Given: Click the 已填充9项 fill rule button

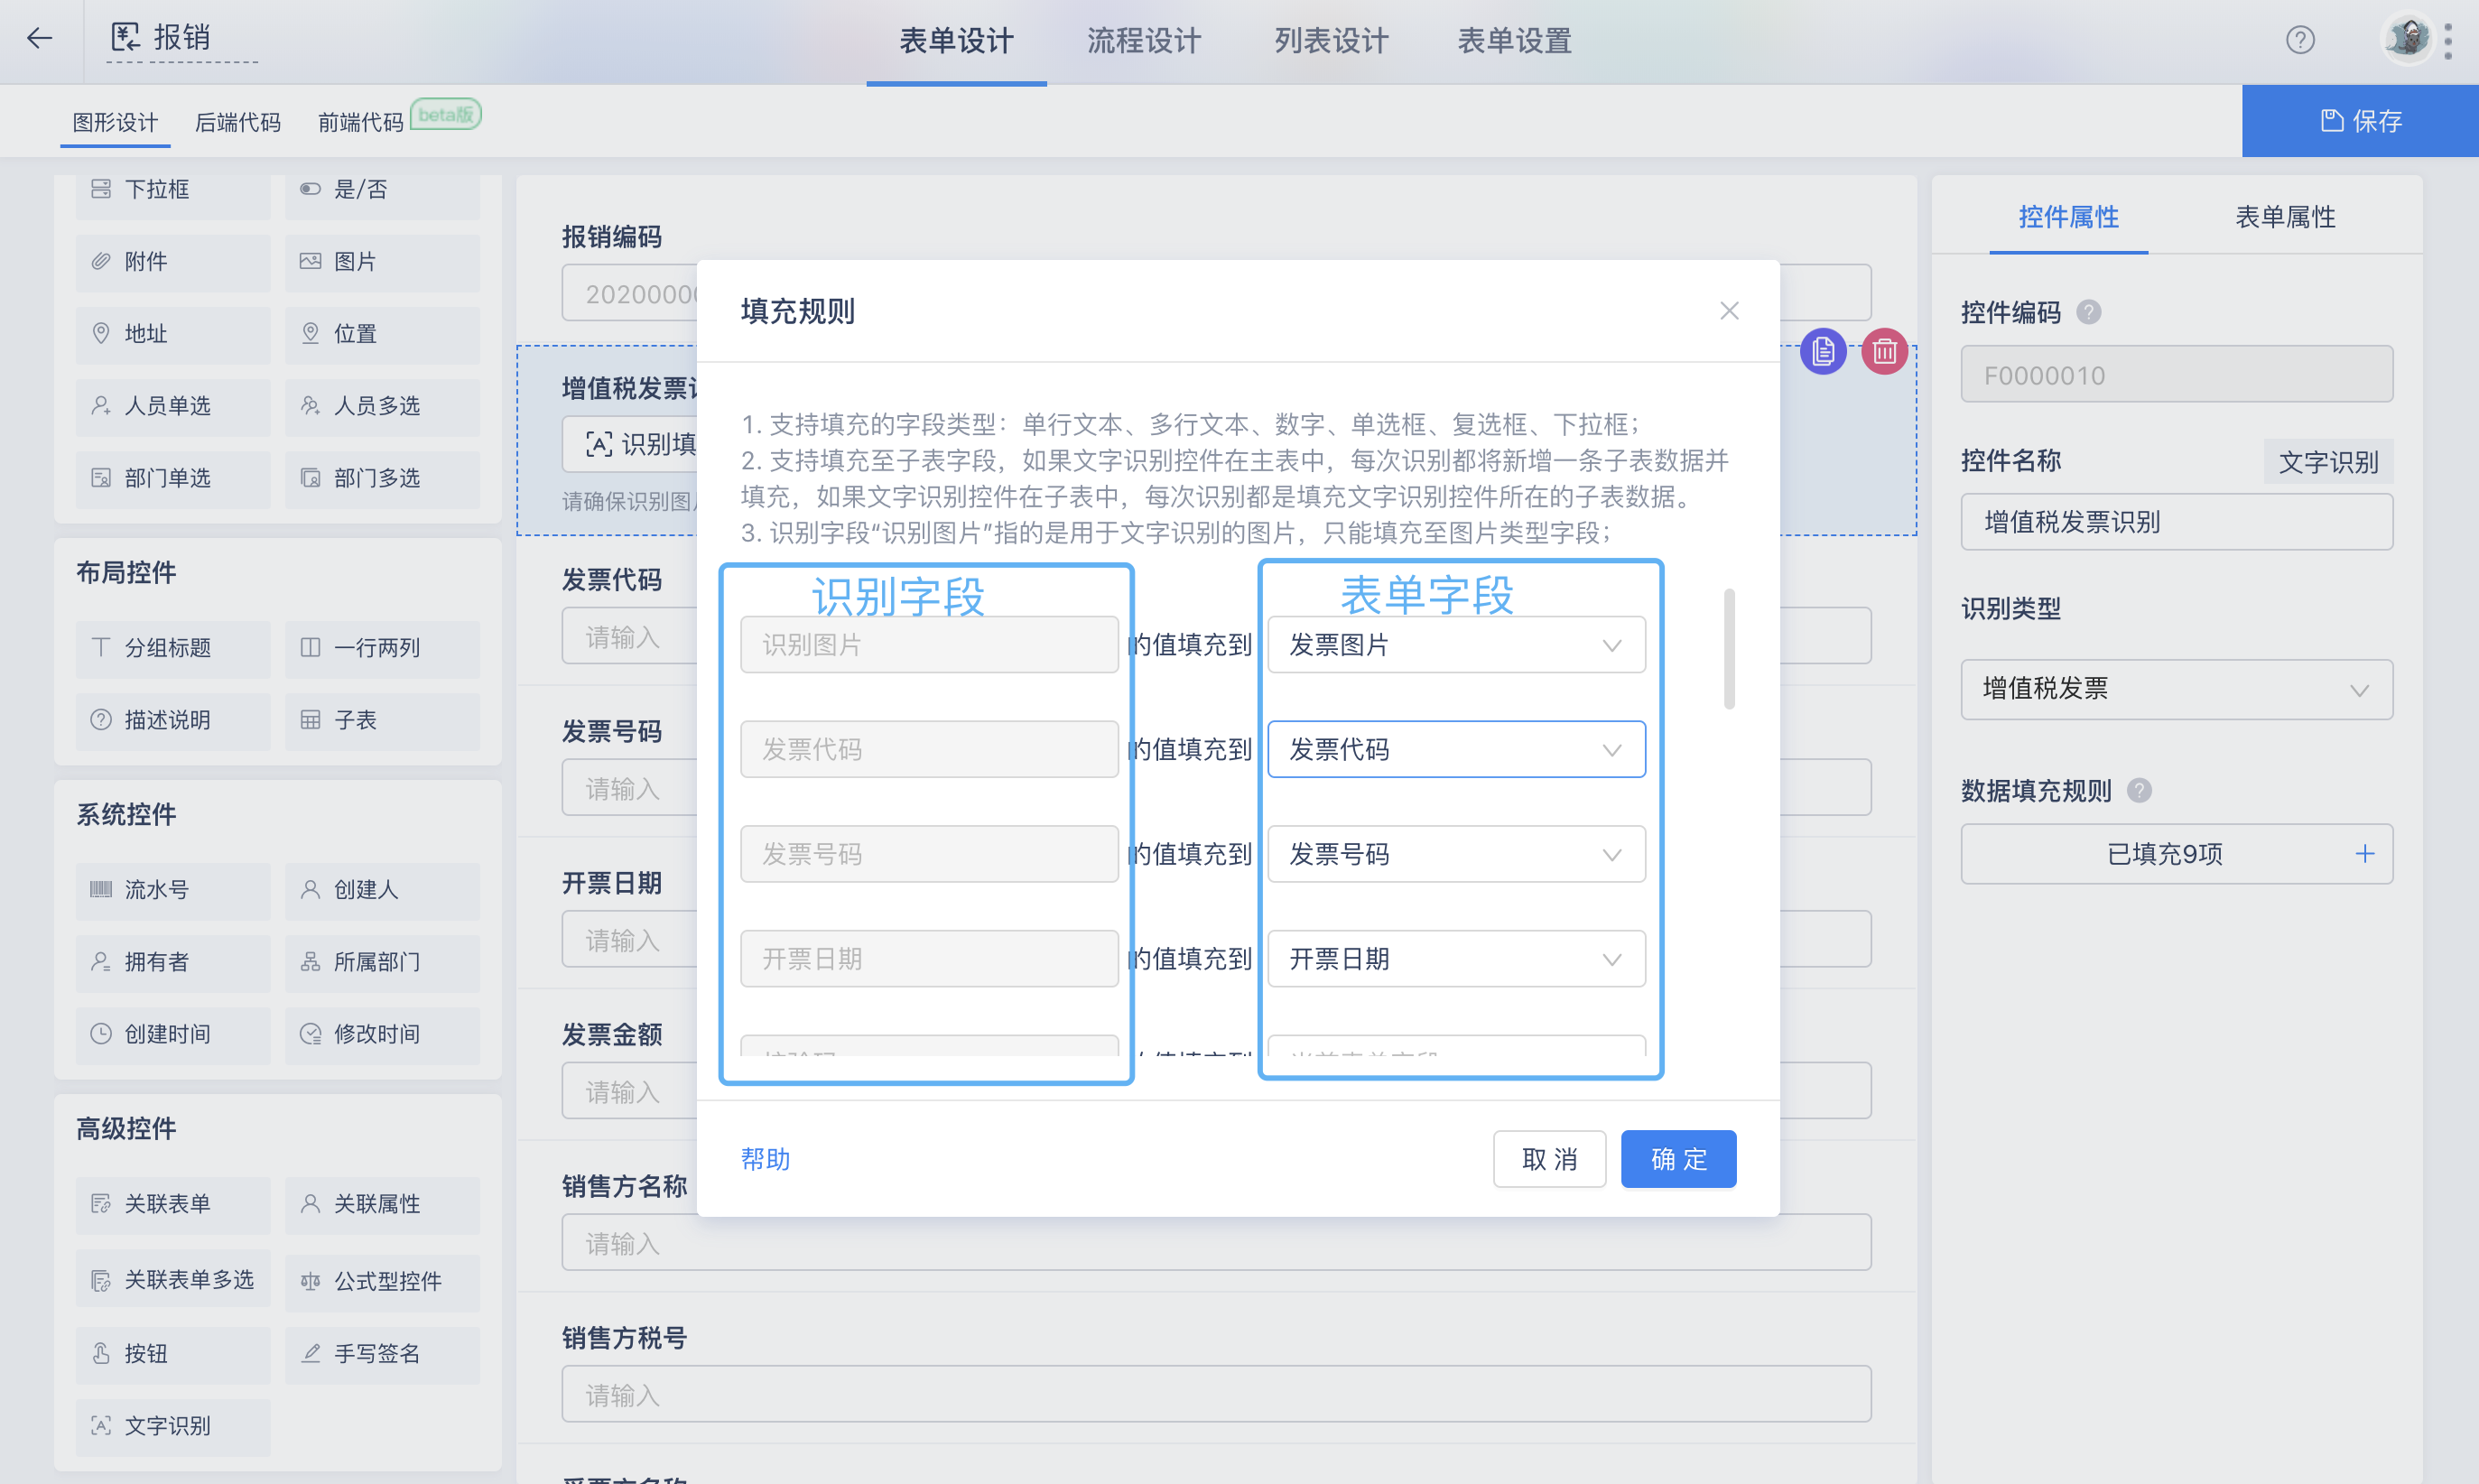Looking at the screenshot, I should (2176, 854).
